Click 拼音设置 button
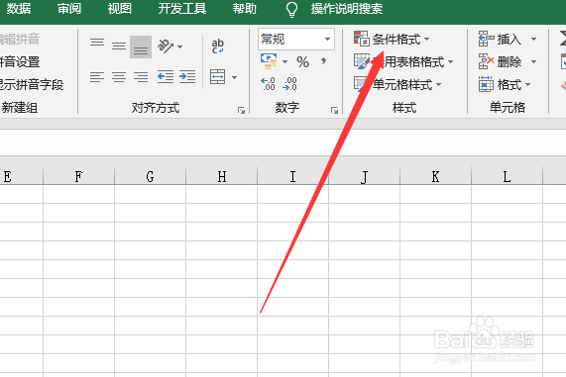The image size is (566, 377). (20, 62)
